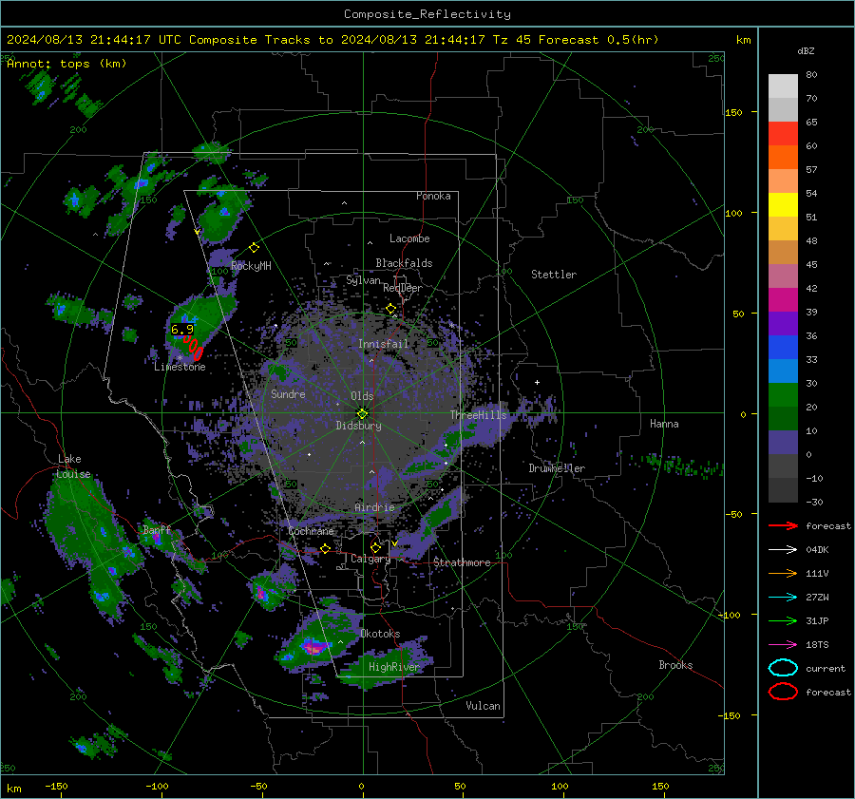Click the Banff city label
The image size is (855, 799).
157,529
